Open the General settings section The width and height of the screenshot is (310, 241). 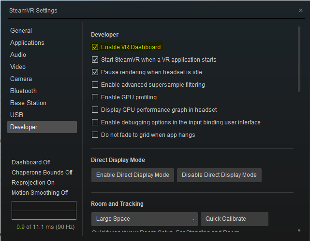coord(42,30)
